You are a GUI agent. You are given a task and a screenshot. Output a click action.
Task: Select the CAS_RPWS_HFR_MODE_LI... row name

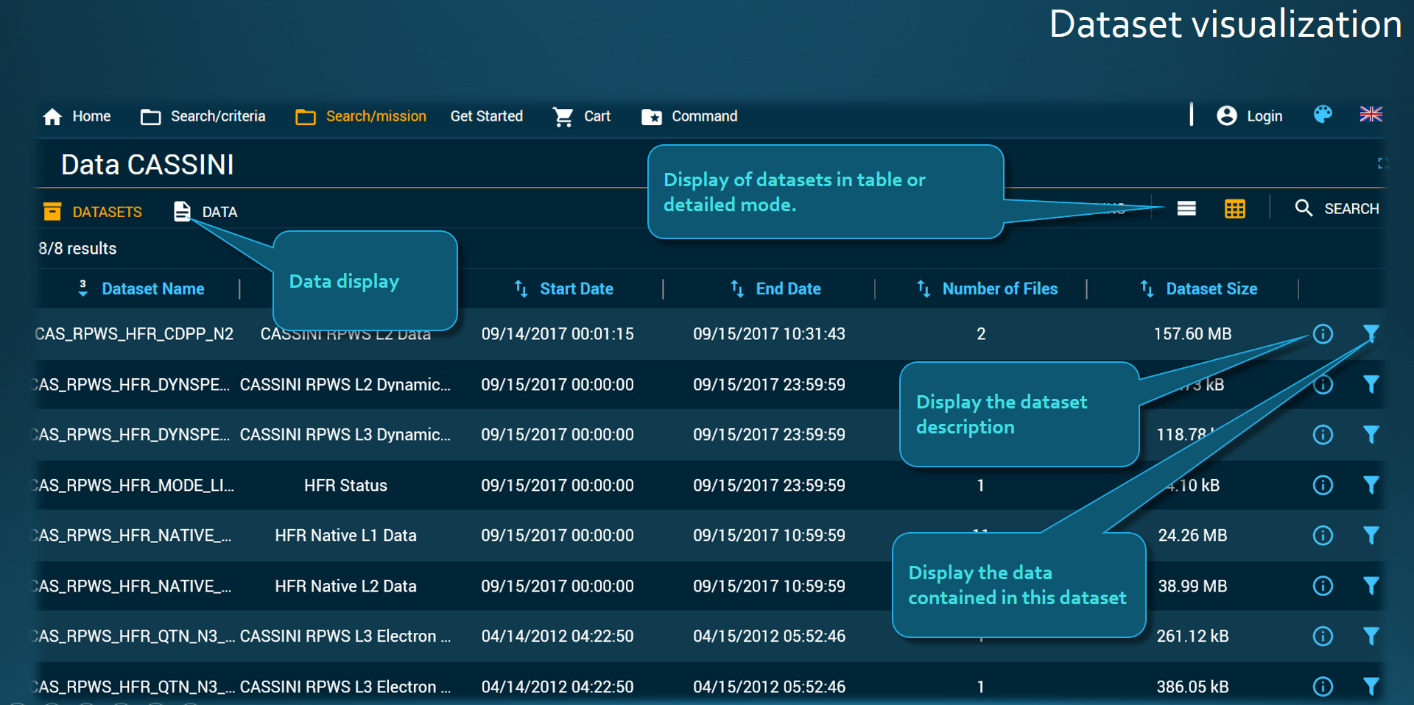click(x=134, y=486)
